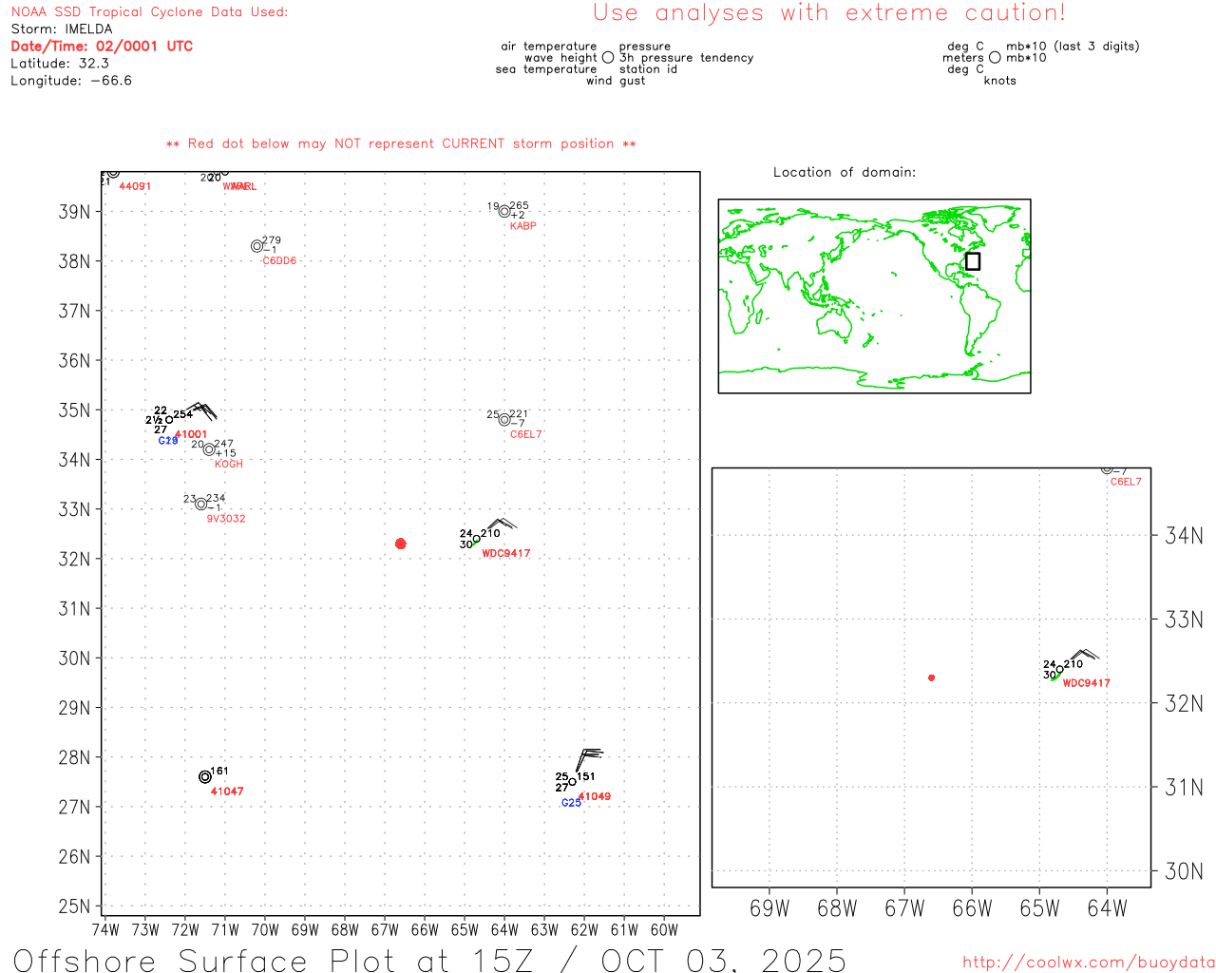
Task: Open the coolwx.com/buoydata link
Action: [1089, 963]
